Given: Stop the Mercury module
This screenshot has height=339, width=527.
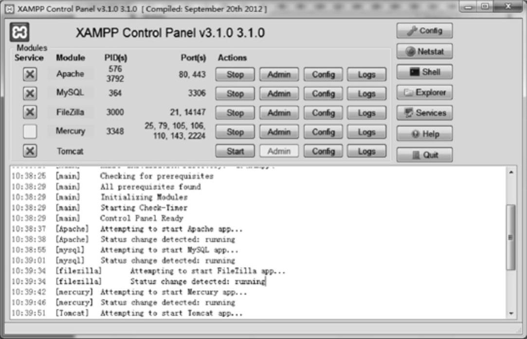Looking at the screenshot, I should coord(235,132).
